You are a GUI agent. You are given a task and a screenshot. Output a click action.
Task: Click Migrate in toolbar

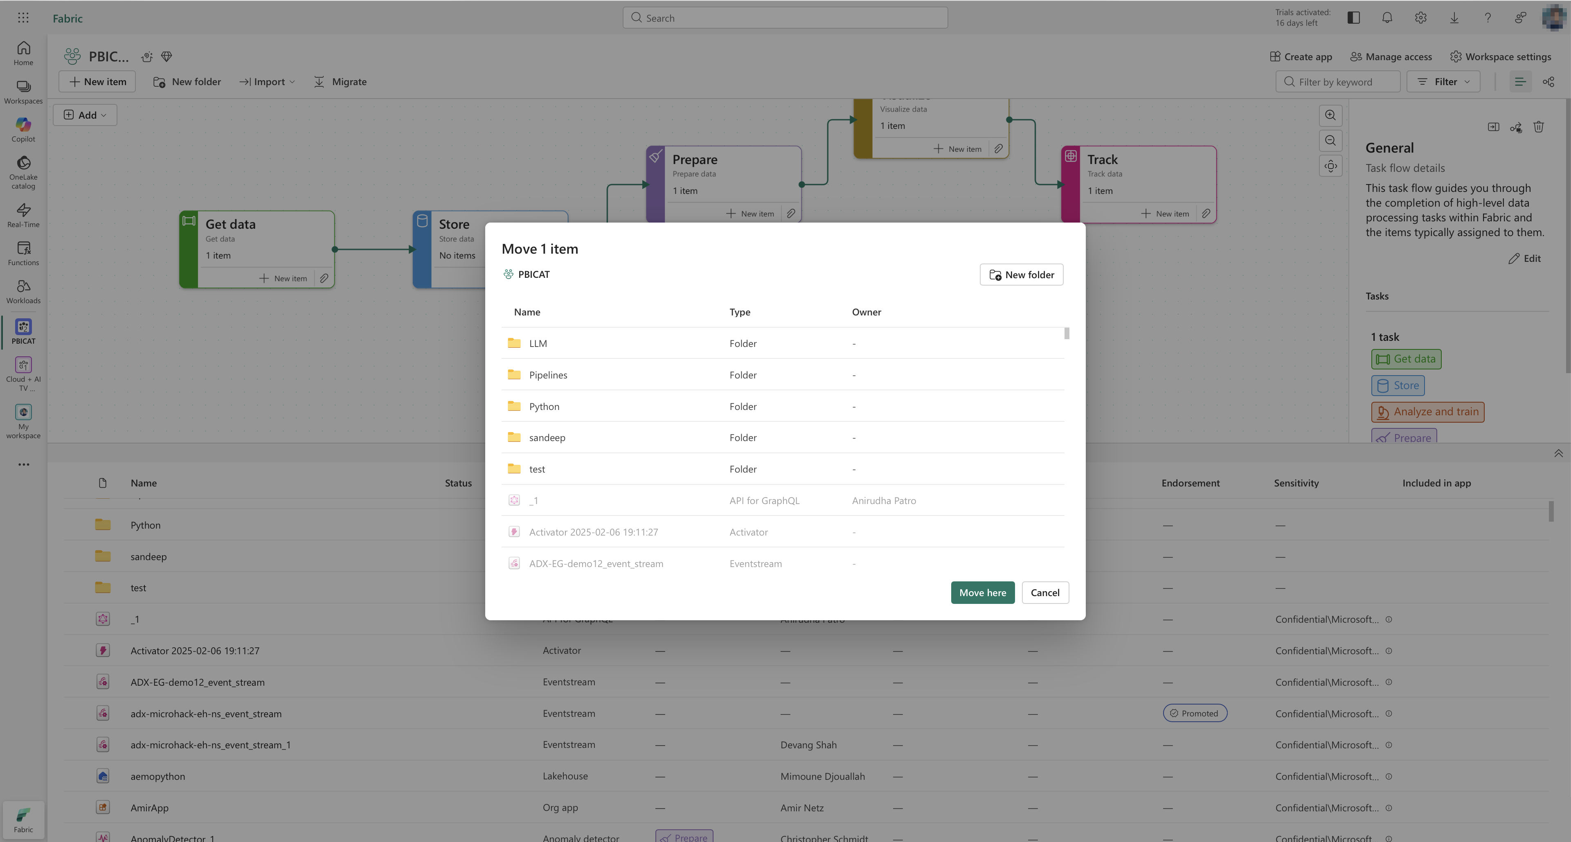click(340, 82)
